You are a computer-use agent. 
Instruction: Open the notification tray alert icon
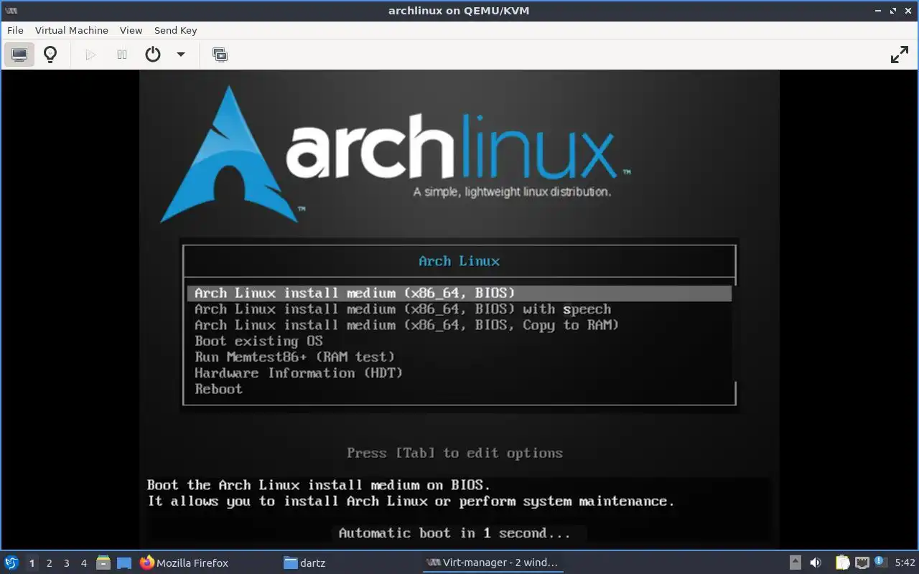point(880,562)
